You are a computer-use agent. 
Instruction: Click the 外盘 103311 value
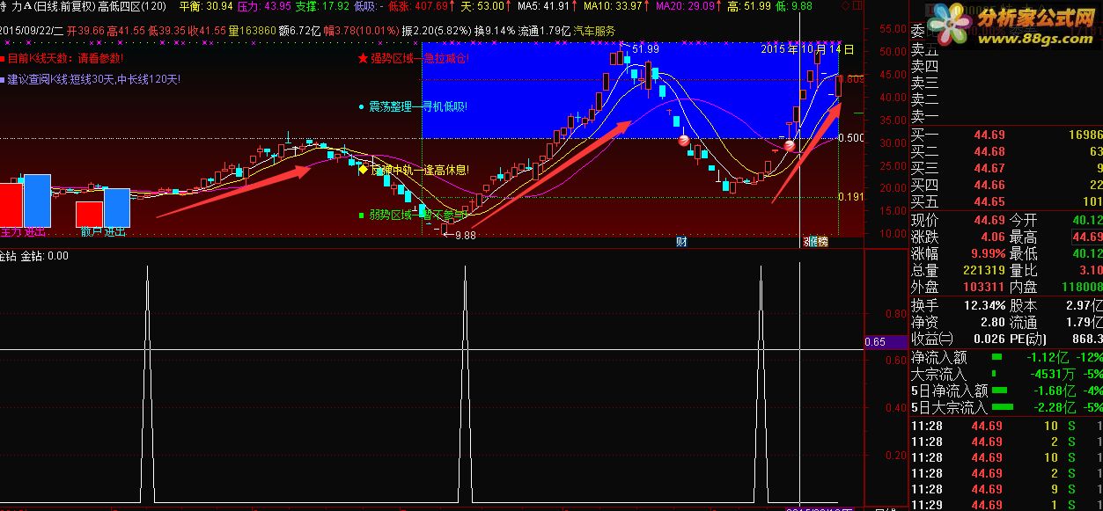[x=983, y=287]
